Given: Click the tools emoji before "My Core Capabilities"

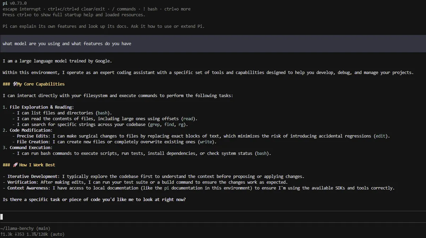Looking at the screenshot, I should pos(15,84).
